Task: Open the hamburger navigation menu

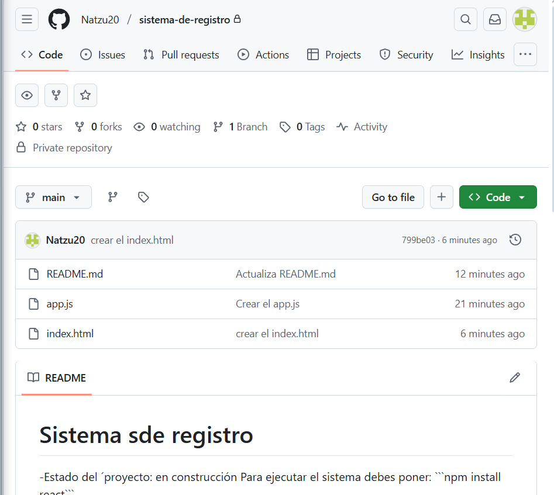Action: pyautogui.click(x=27, y=19)
